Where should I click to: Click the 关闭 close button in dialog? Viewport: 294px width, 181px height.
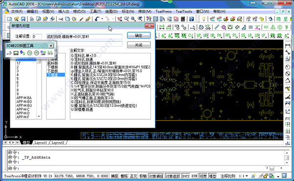pyautogui.click(x=139, y=45)
